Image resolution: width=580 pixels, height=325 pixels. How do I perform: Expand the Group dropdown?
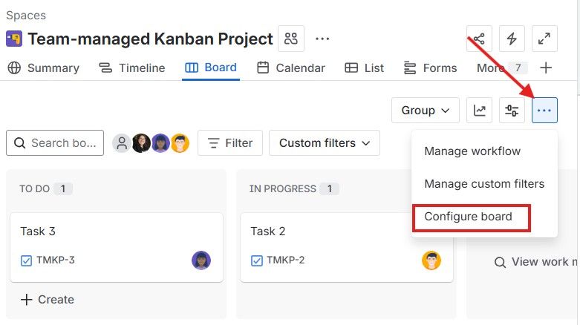click(x=425, y=111)
